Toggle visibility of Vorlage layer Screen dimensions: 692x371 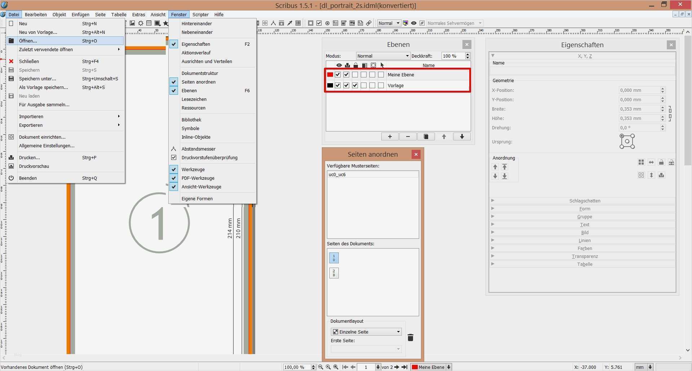[x=338, y=85]
